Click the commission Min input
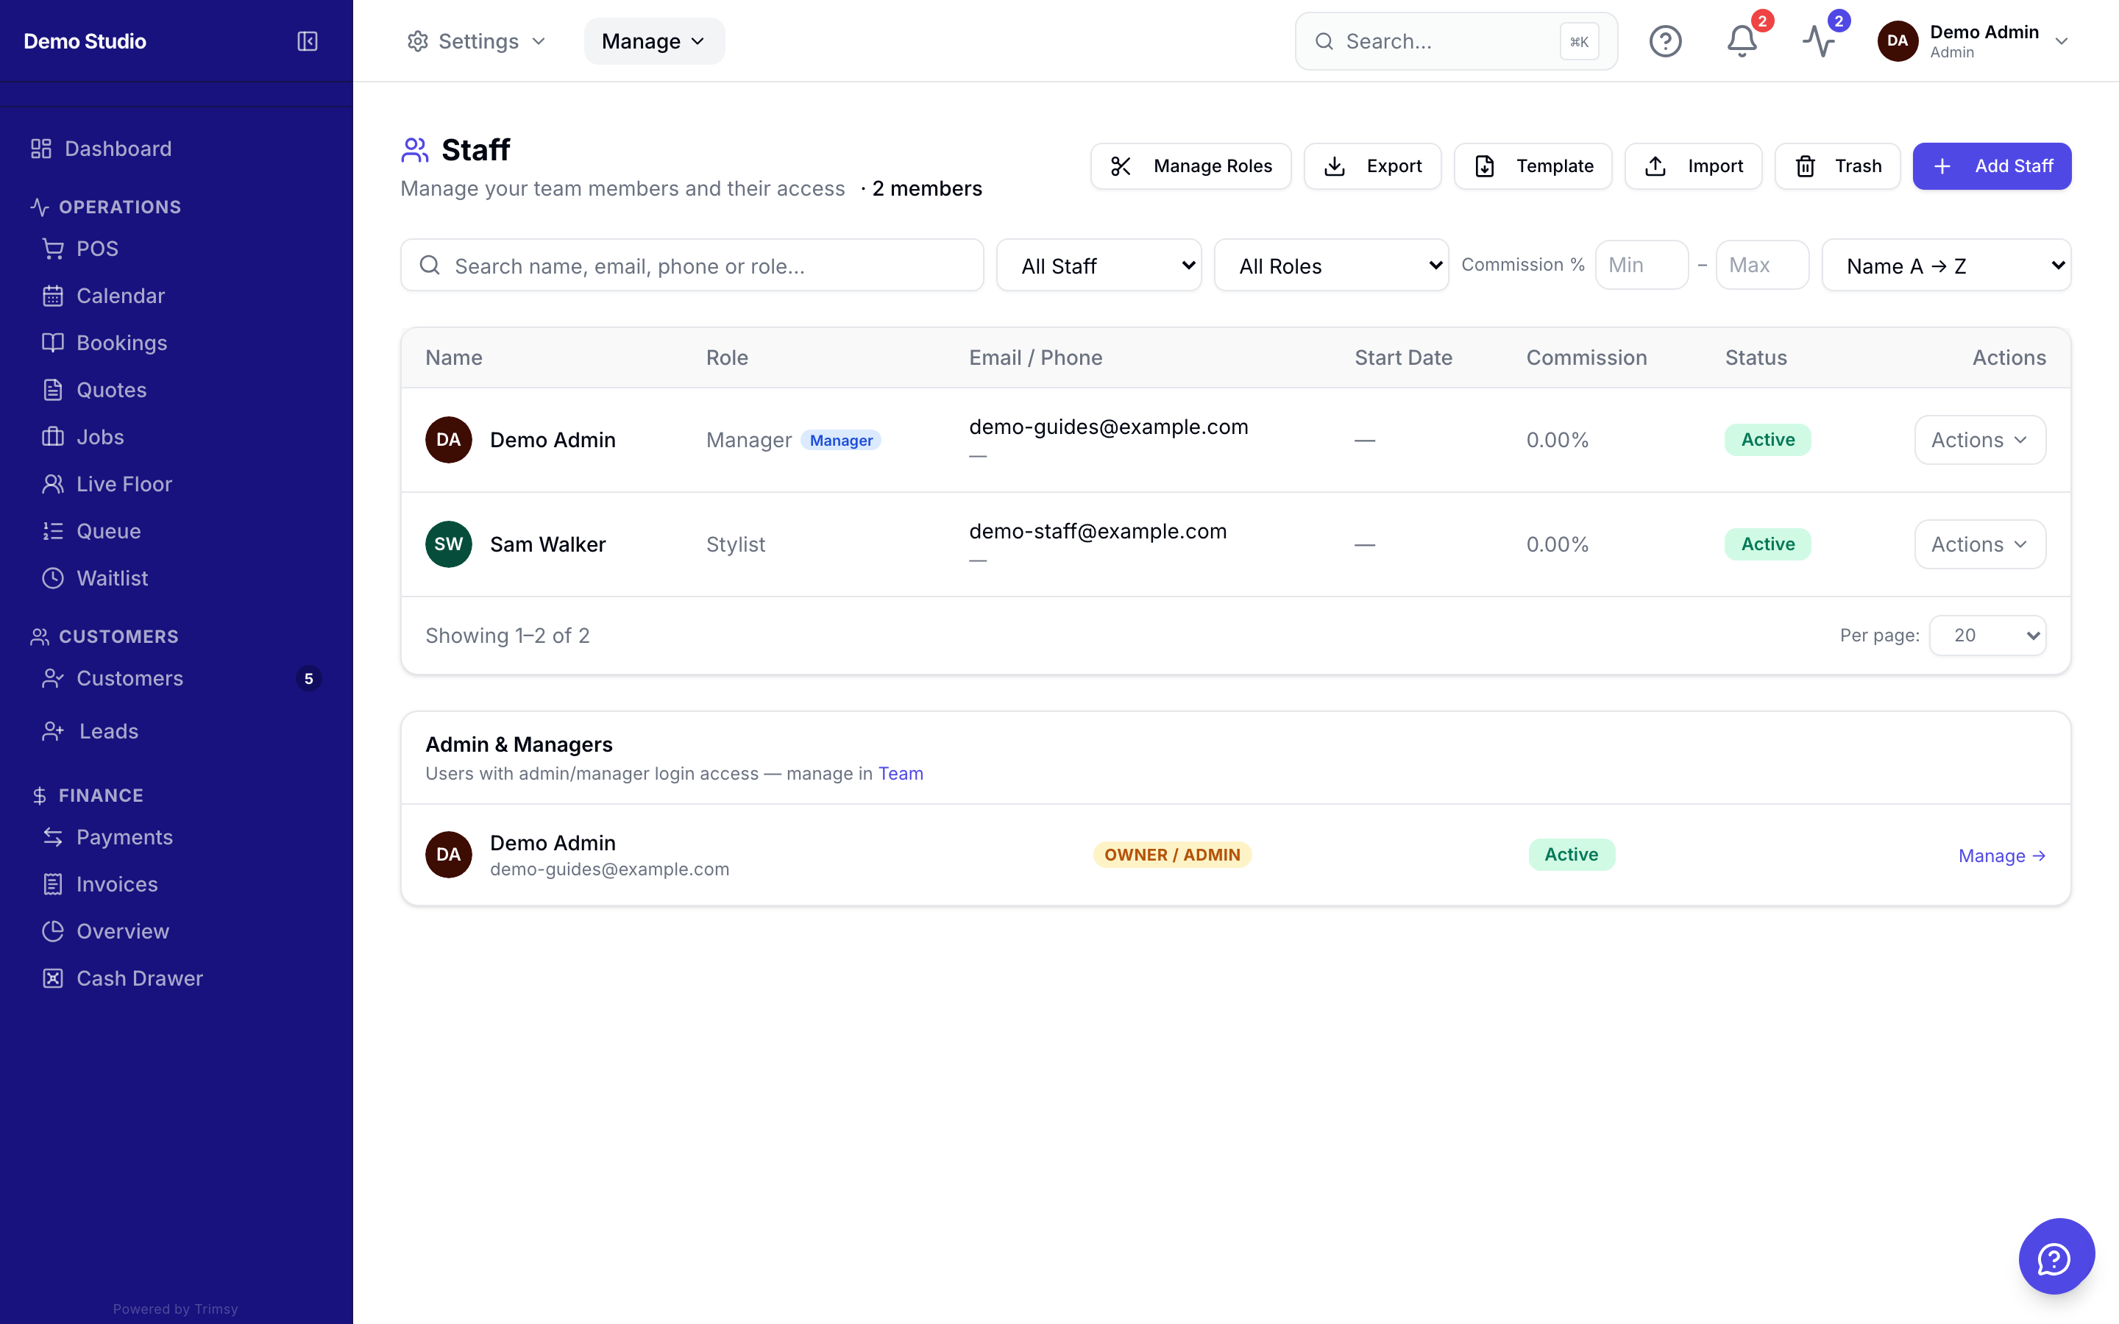The width and height of the screenshot is (2119, 1324). tap(1641, 265)
